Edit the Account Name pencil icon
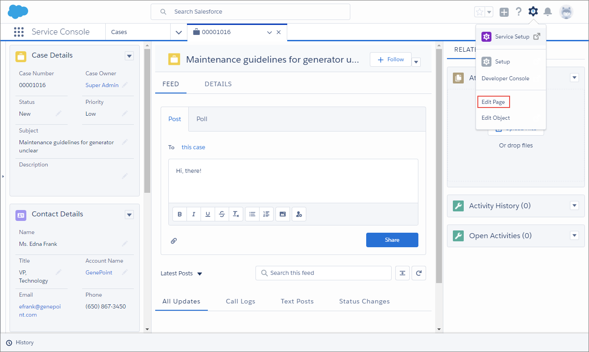 point(125,272)
